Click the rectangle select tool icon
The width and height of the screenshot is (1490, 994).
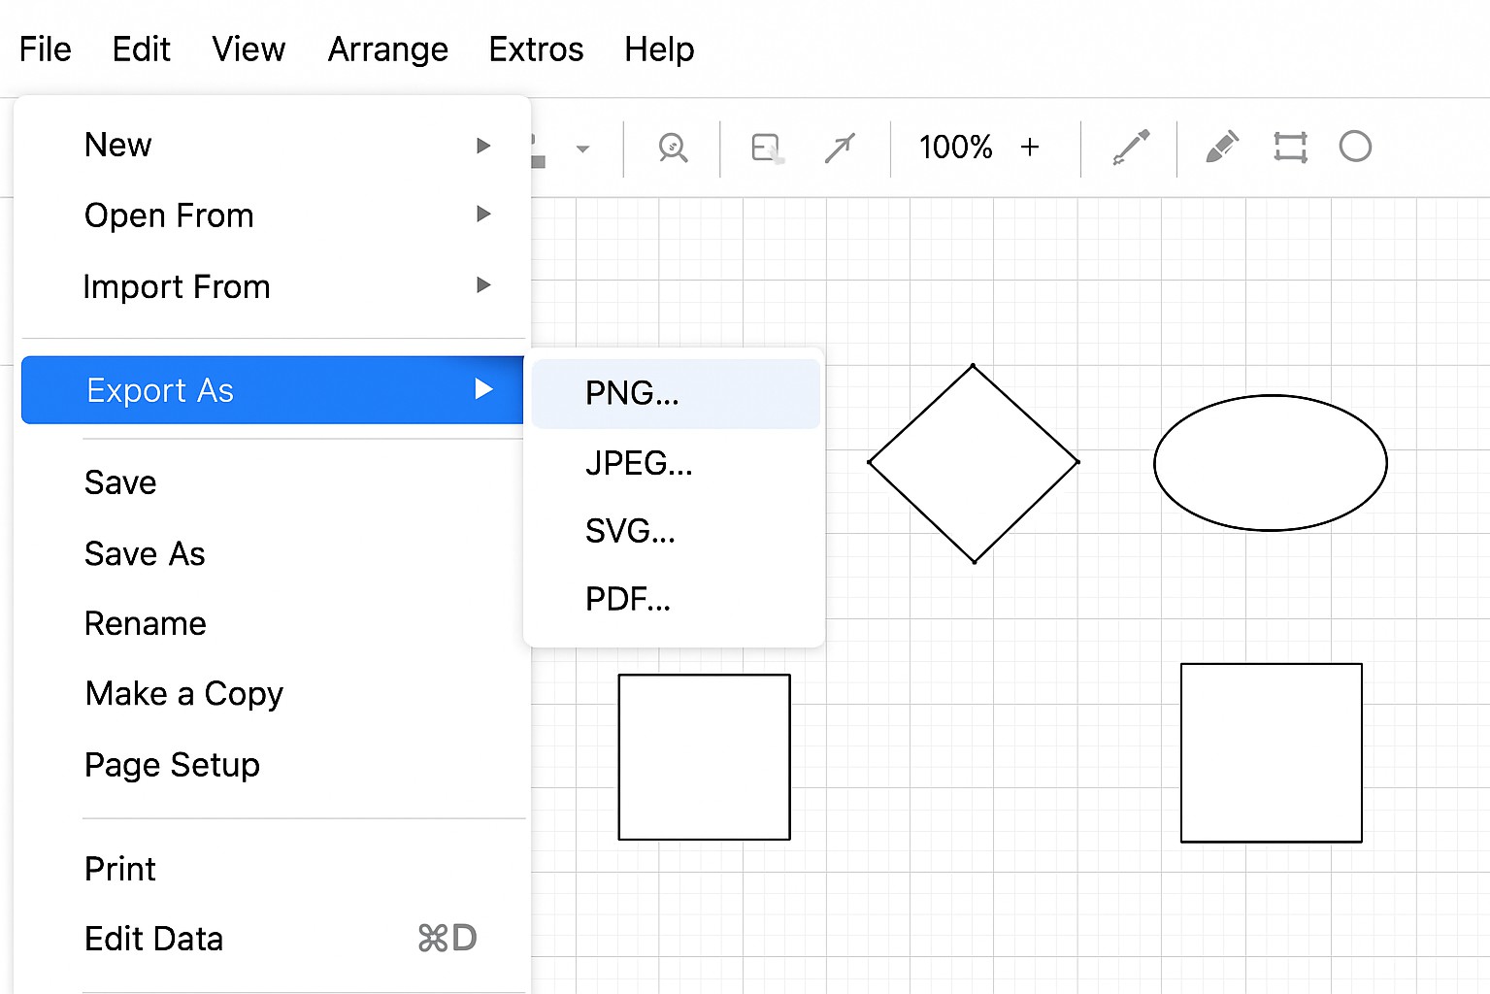767,148
